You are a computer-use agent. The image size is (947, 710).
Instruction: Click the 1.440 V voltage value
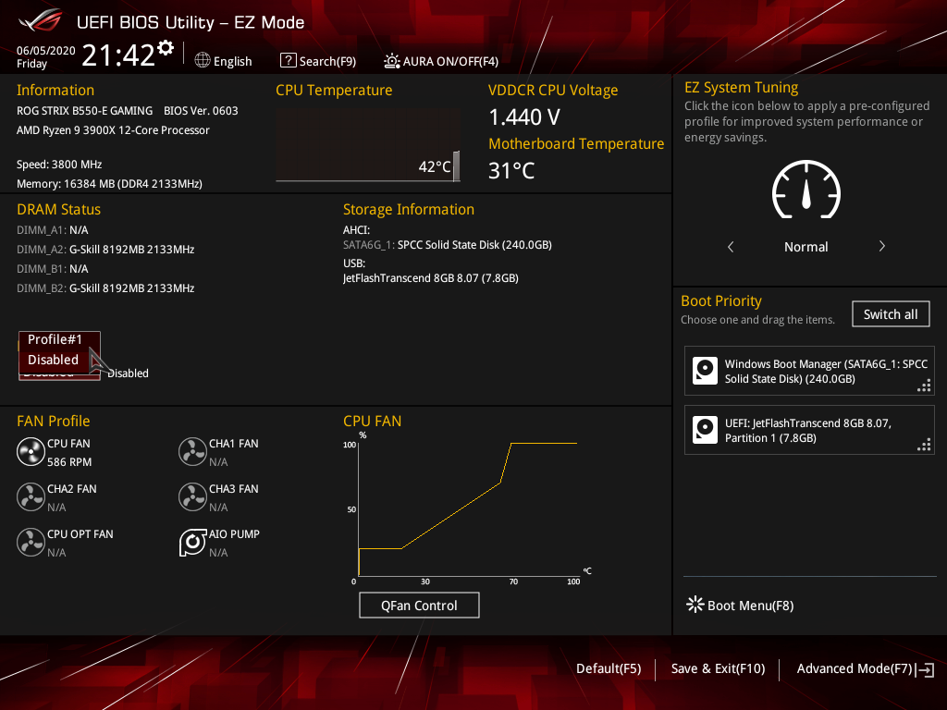click(524, 117)
